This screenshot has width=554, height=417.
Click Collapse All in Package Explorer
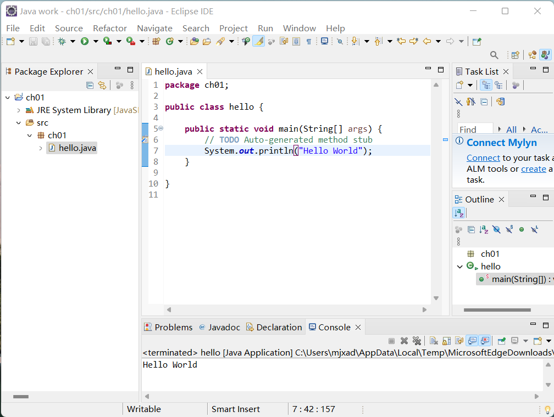click(90, 85)
